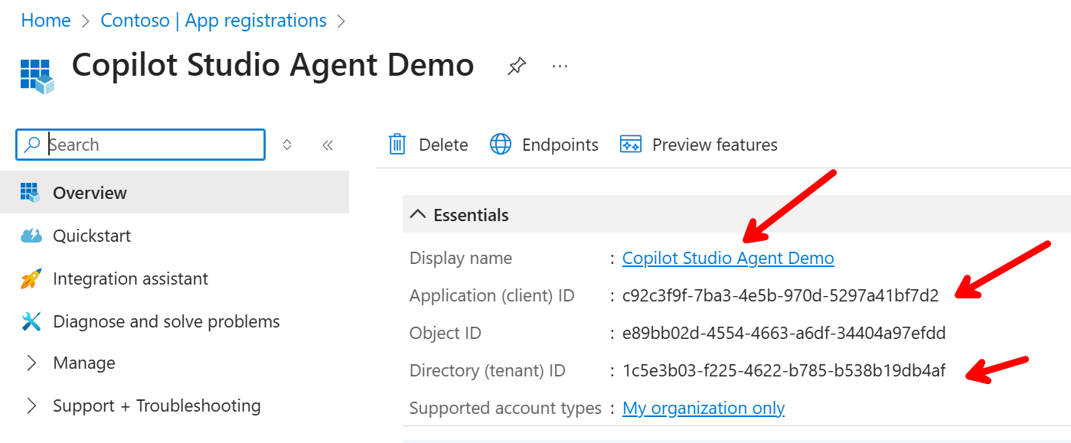Open Copilot Studio Agent Demo display name link
1071x443 pixels.
click(728, 259)
